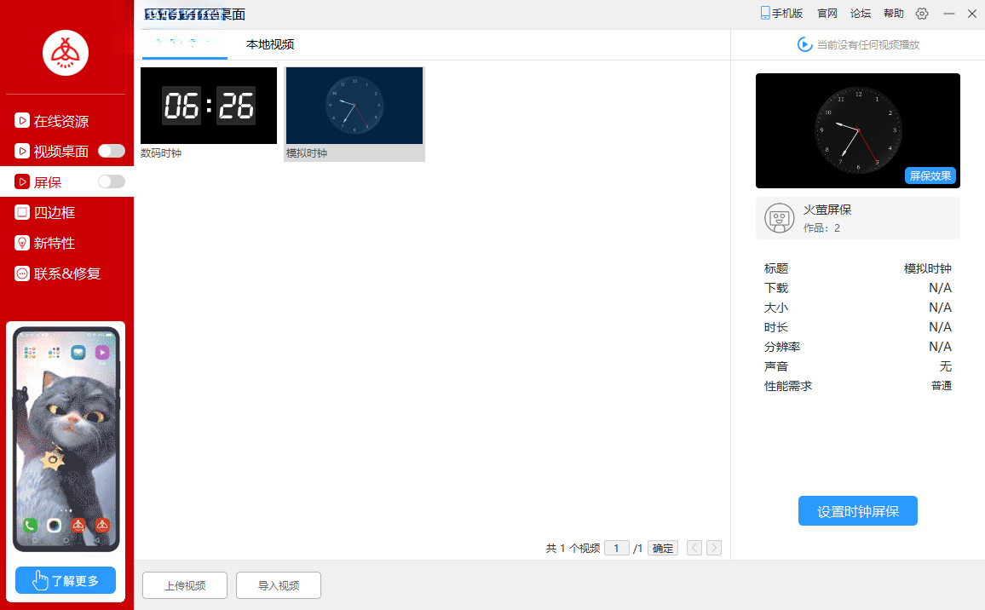Click the 性能需求 普通 value
The height and width of the screenshot is (610, 985).
coord(941,386)
